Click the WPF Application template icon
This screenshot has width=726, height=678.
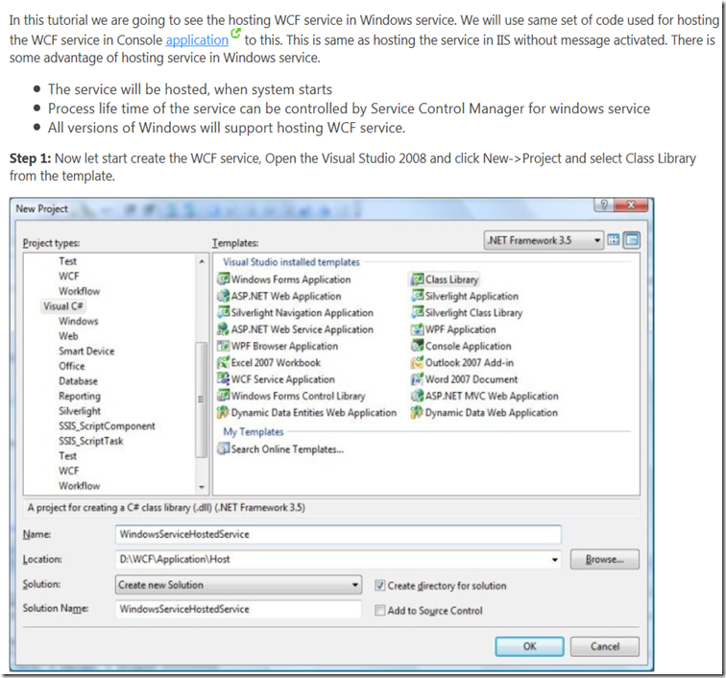pos(418,329)
